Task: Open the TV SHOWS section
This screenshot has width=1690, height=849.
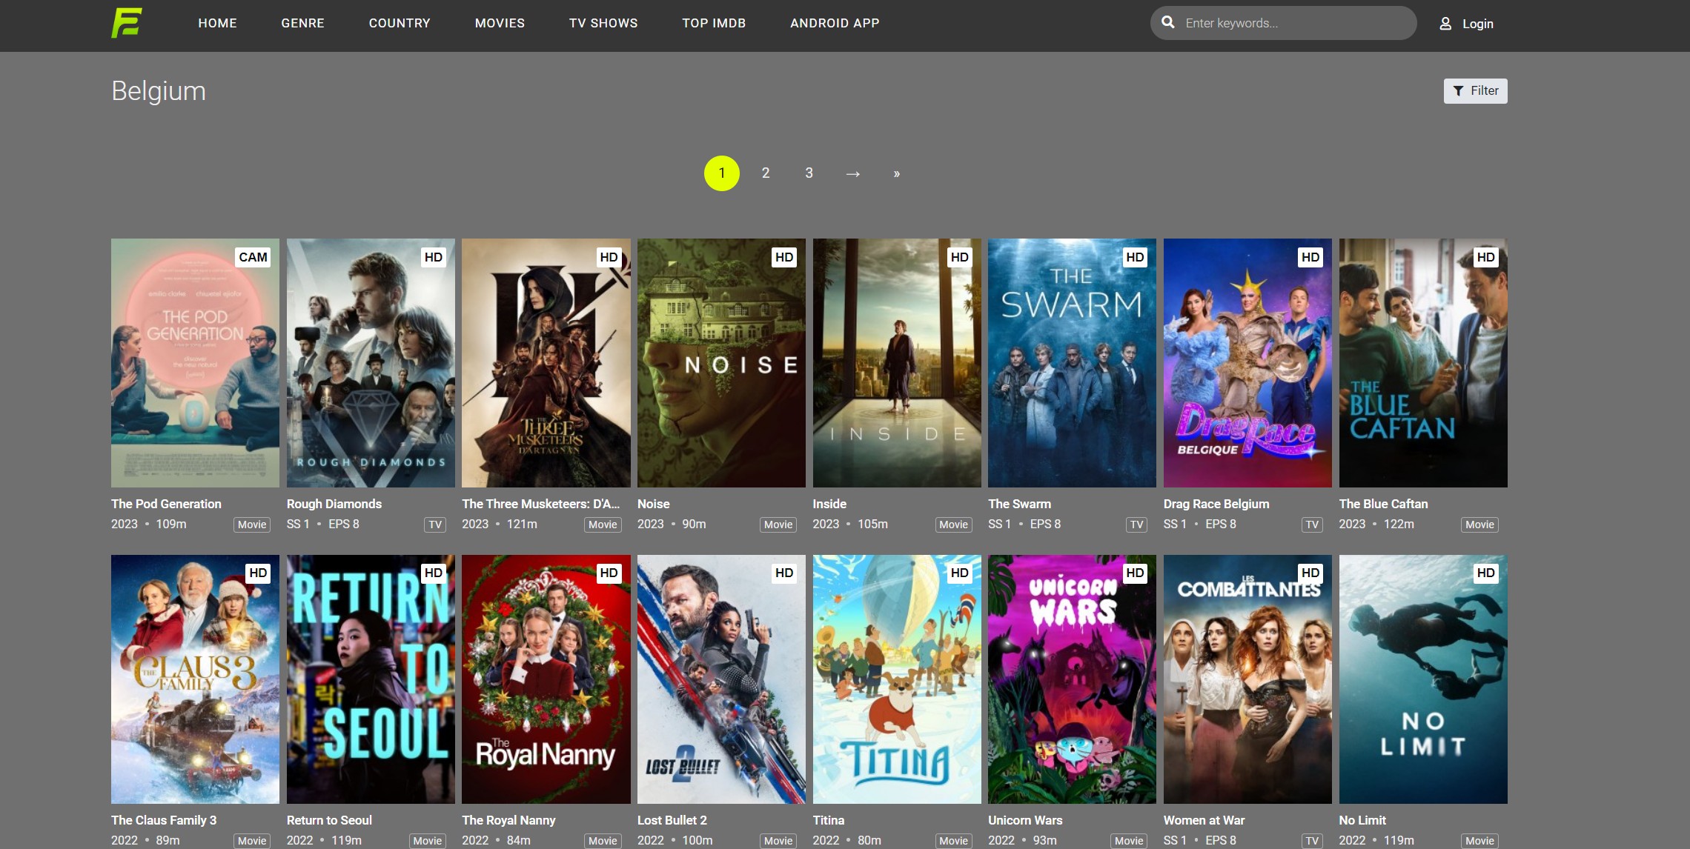Action: 603,23
